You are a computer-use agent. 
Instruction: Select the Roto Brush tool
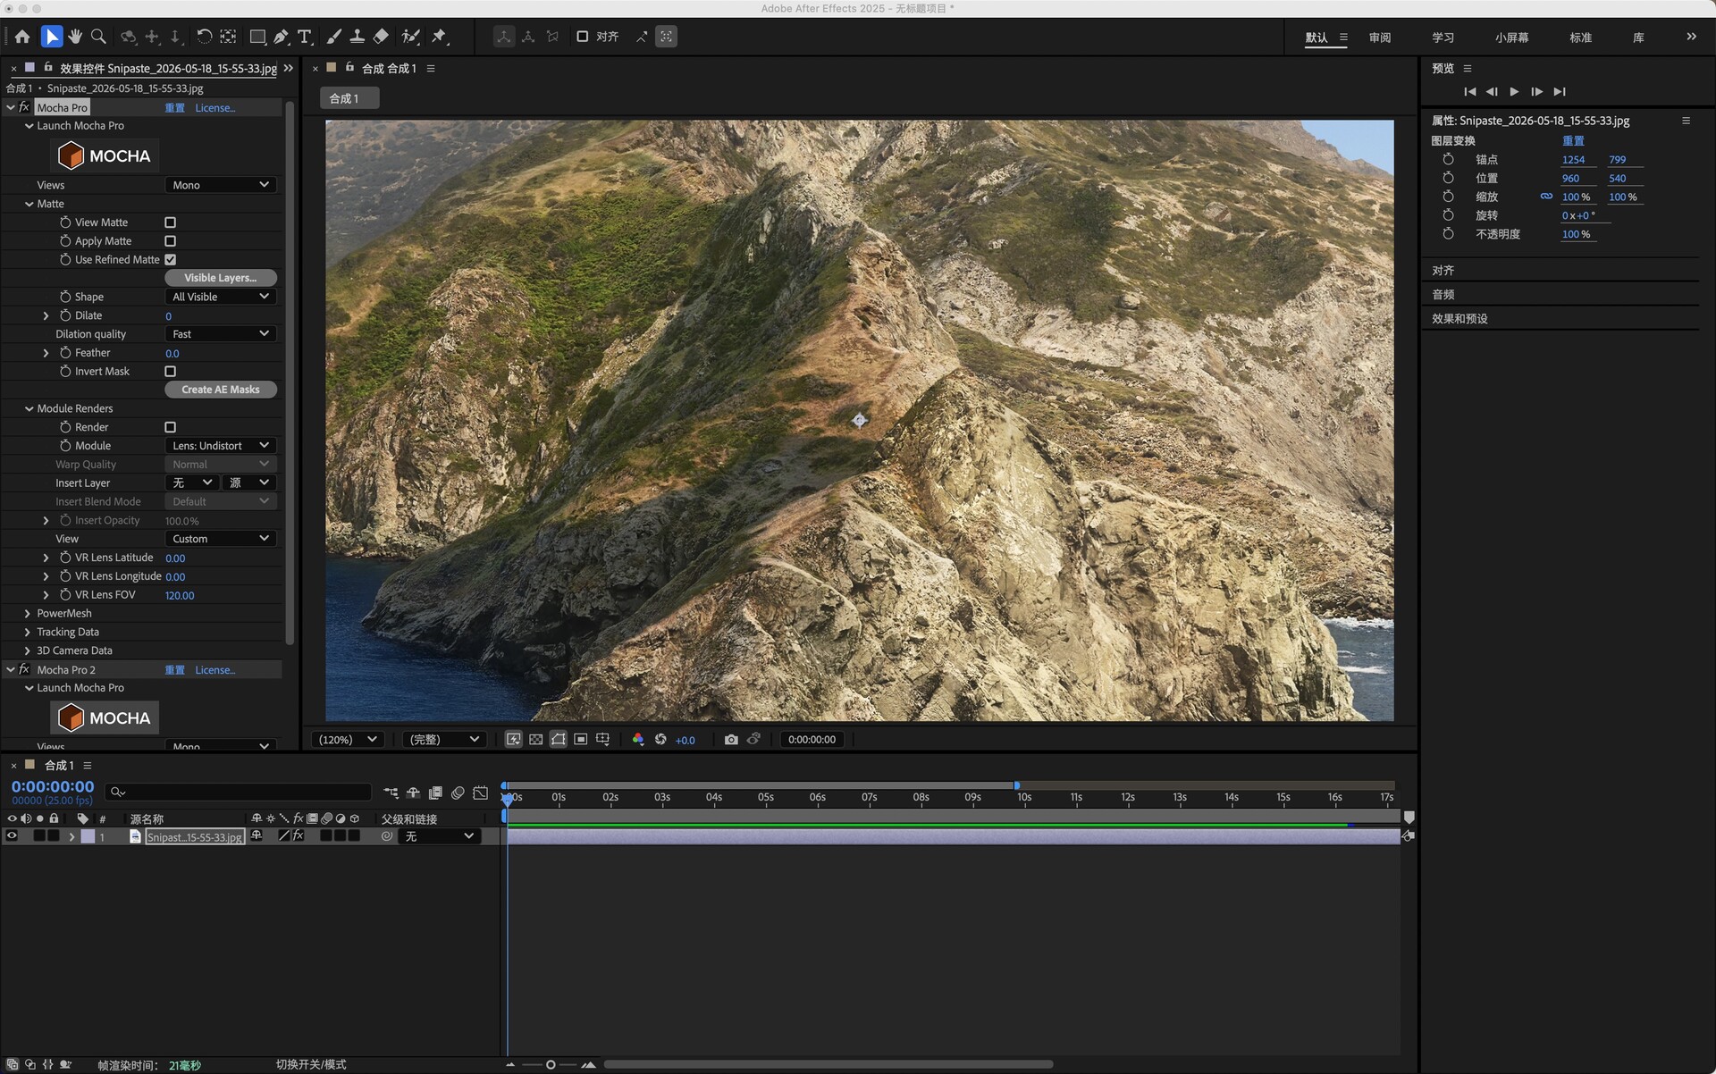click(411, 37)
